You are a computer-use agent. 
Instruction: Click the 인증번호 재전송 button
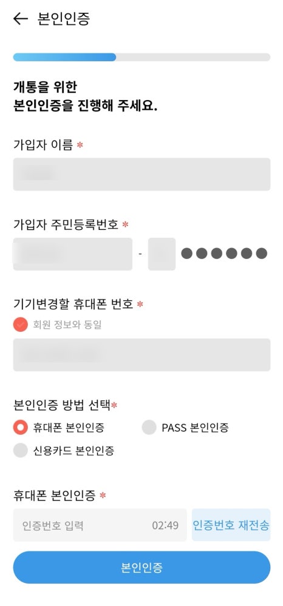(231, 525)
